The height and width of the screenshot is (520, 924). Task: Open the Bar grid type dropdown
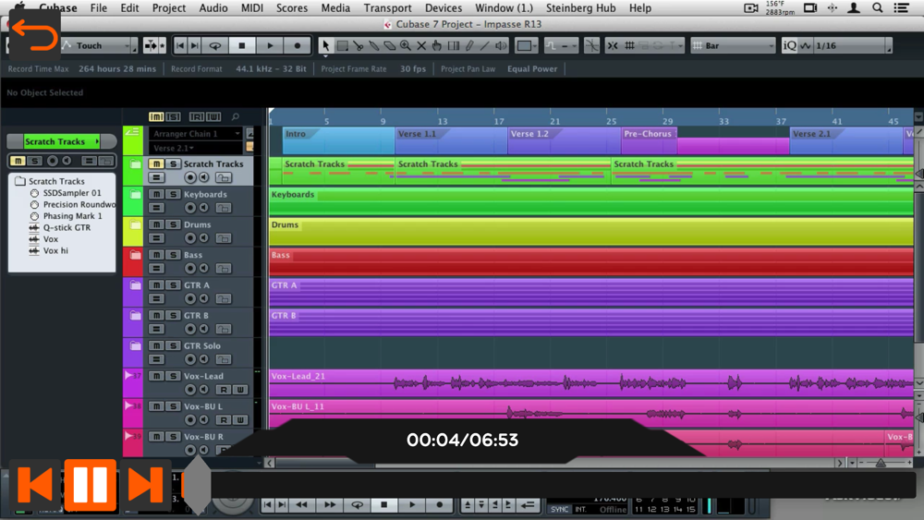(733, 45)
